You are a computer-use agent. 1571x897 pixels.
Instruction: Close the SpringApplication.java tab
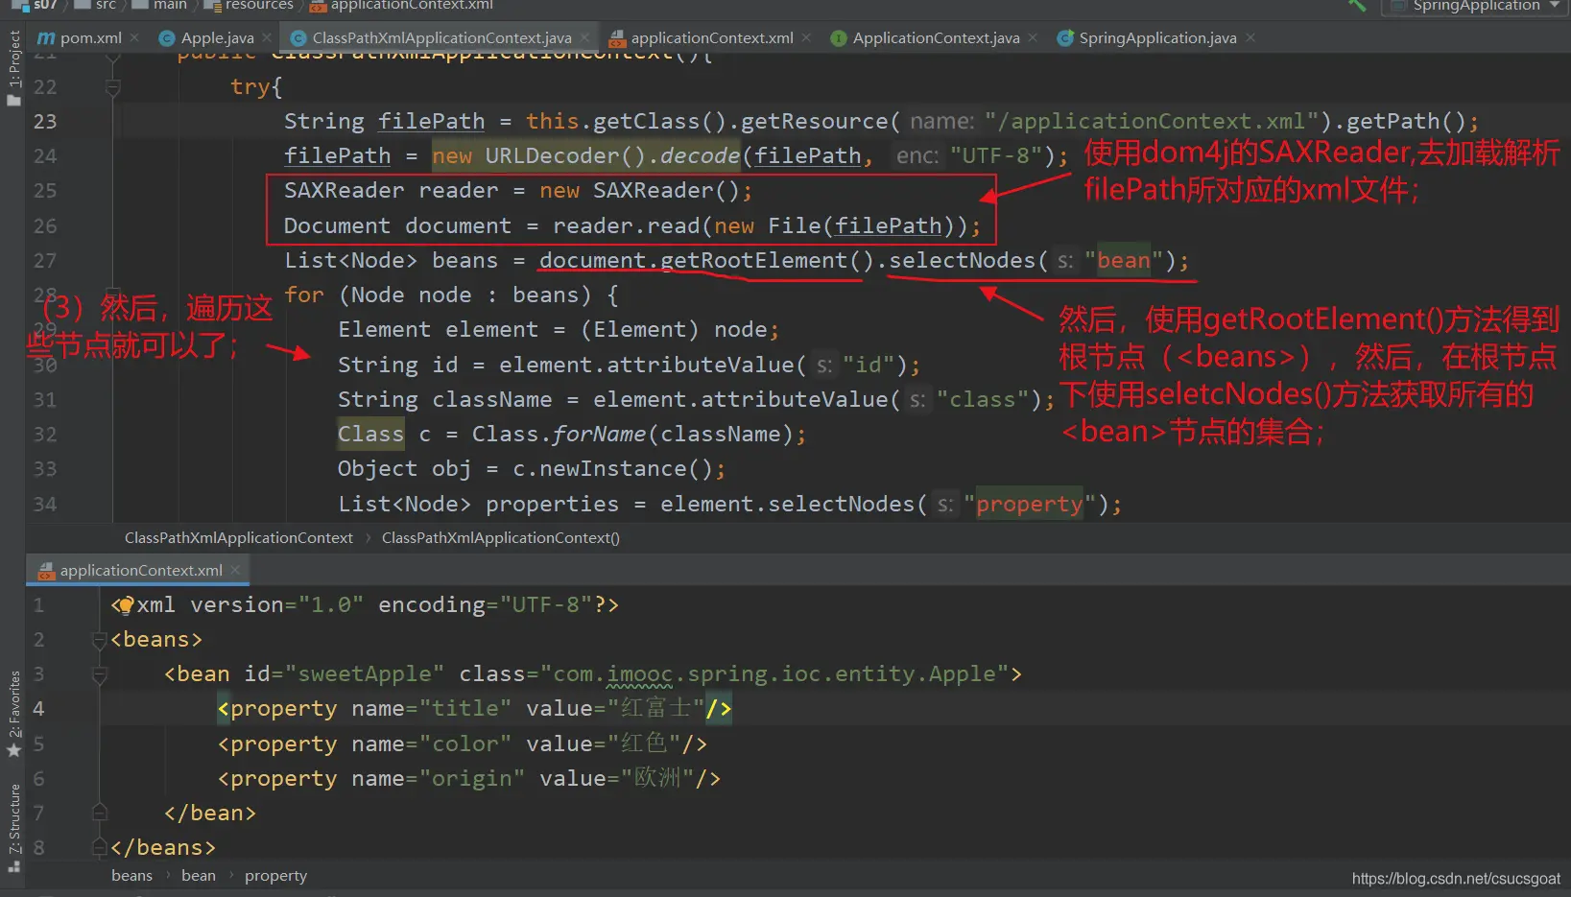point(1250,37)
